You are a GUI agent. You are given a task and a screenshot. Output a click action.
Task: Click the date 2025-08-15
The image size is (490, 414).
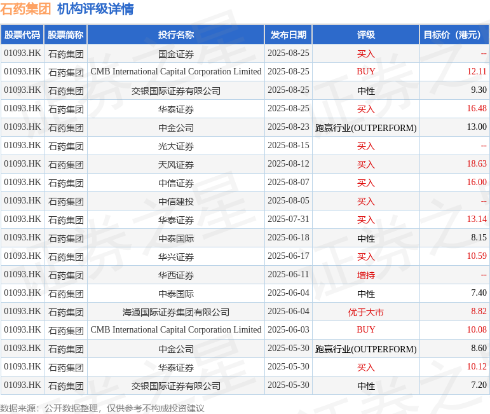tap(289, 146)
